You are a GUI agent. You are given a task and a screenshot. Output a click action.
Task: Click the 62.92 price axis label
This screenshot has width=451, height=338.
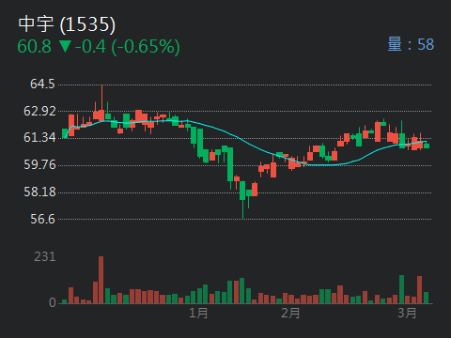point(39,111)
